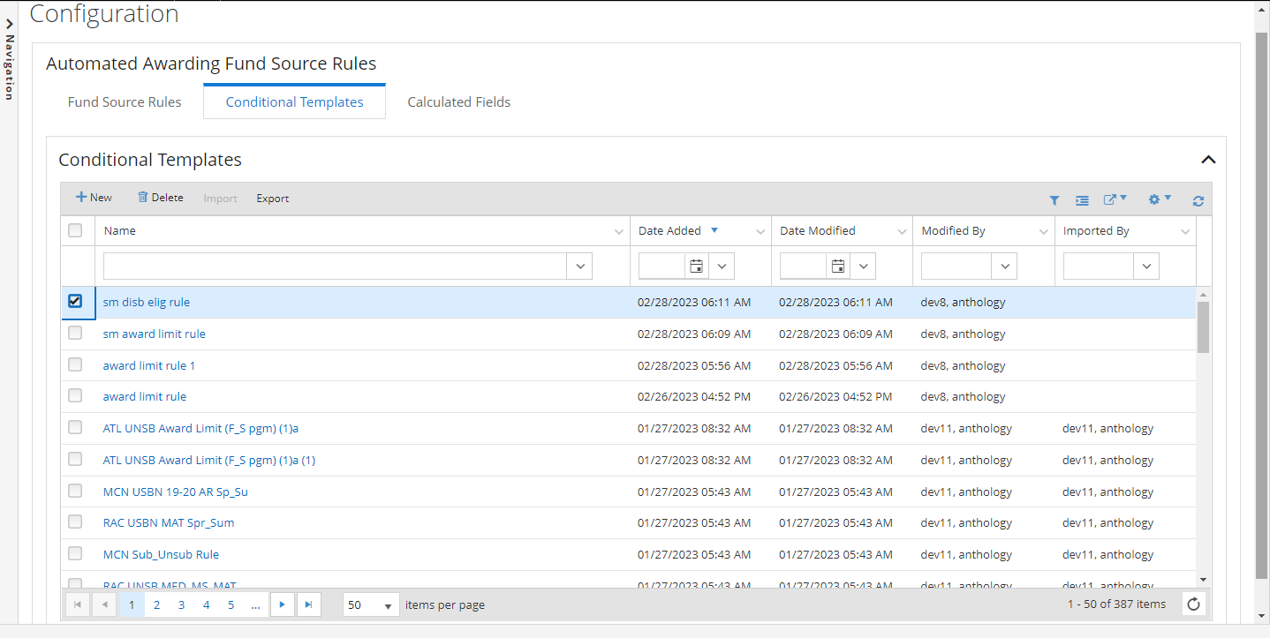Click the reload icon next to item count
This screenshot has height=638, width=1270.
pos(1194,604)
